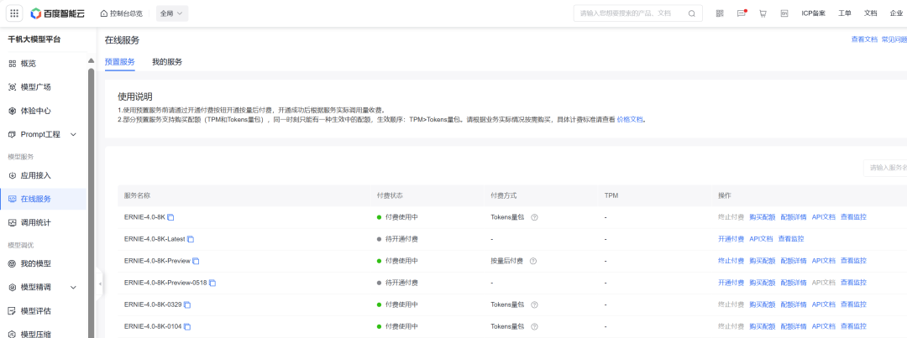Collapse the sidebar with the handle arrow
907x338 pixels.
point(99,283)
